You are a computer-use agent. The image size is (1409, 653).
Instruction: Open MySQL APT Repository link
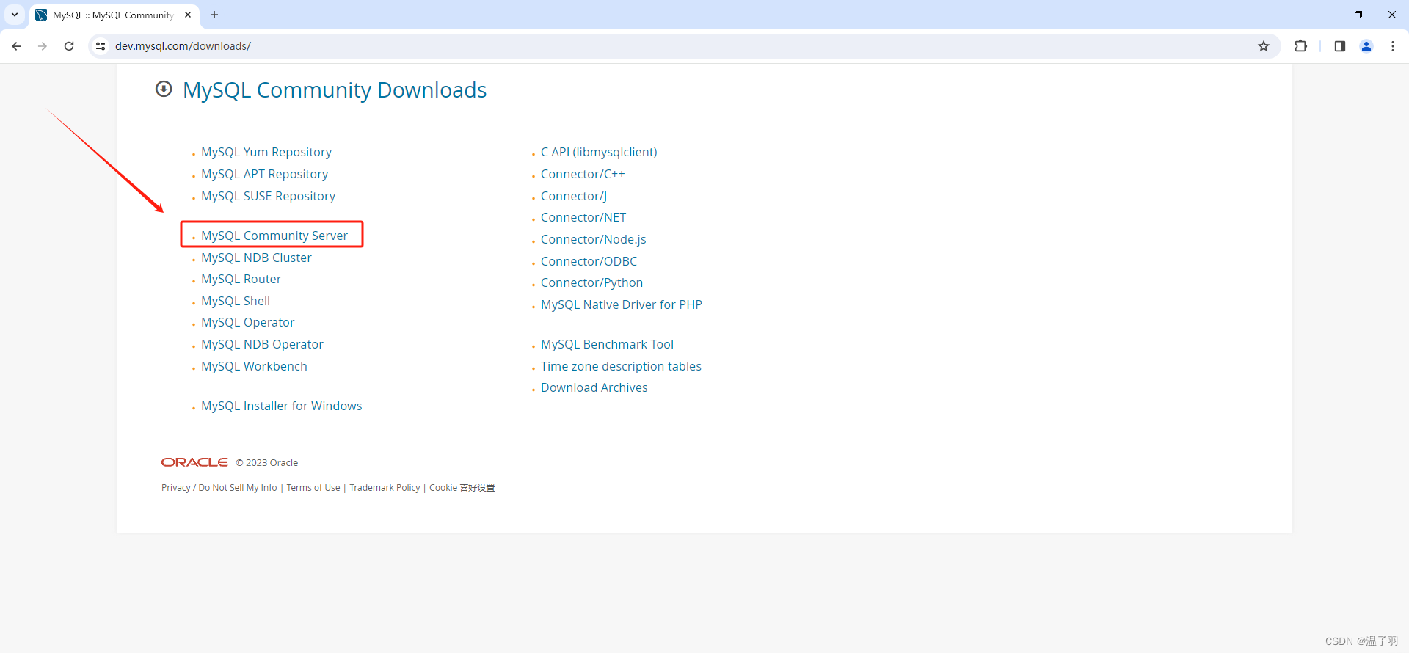[265, 174]
